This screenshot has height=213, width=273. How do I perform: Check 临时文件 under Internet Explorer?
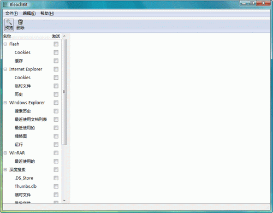pos(56,86)
